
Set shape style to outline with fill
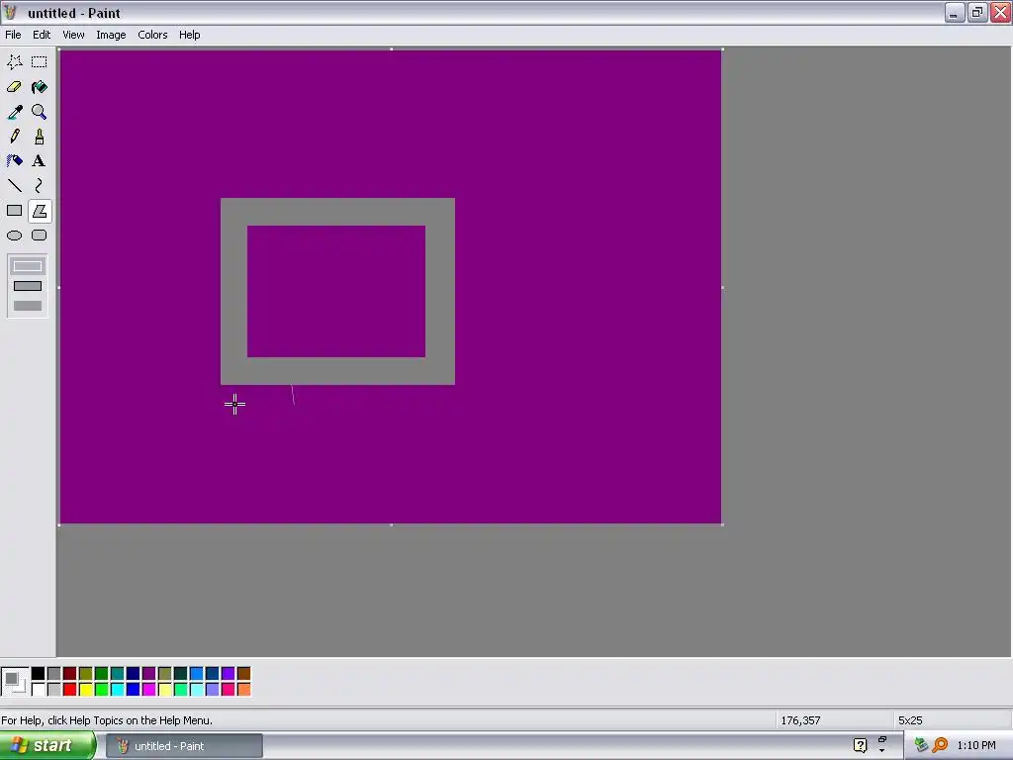pyautogui.click(x=28, y=286)
